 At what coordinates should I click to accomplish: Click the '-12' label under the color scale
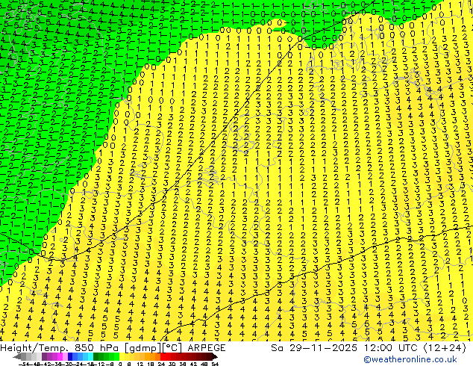click(101, 365)
